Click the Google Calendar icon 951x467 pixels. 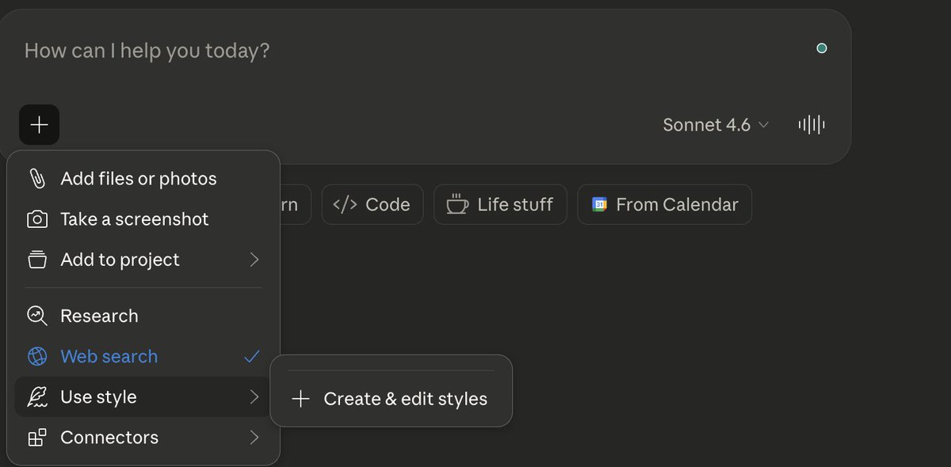600,204
